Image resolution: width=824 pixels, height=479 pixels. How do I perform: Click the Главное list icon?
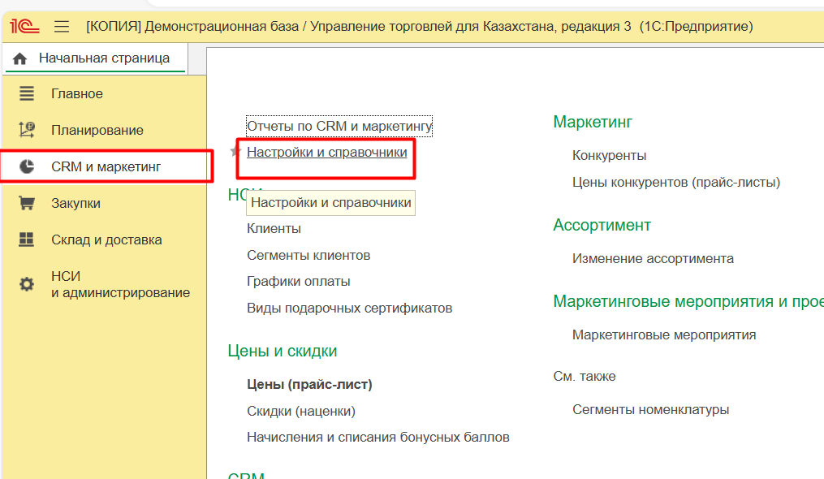(27, 93)
